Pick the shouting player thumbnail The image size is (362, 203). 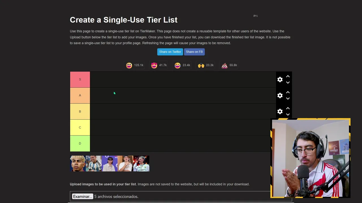[141, 164]
